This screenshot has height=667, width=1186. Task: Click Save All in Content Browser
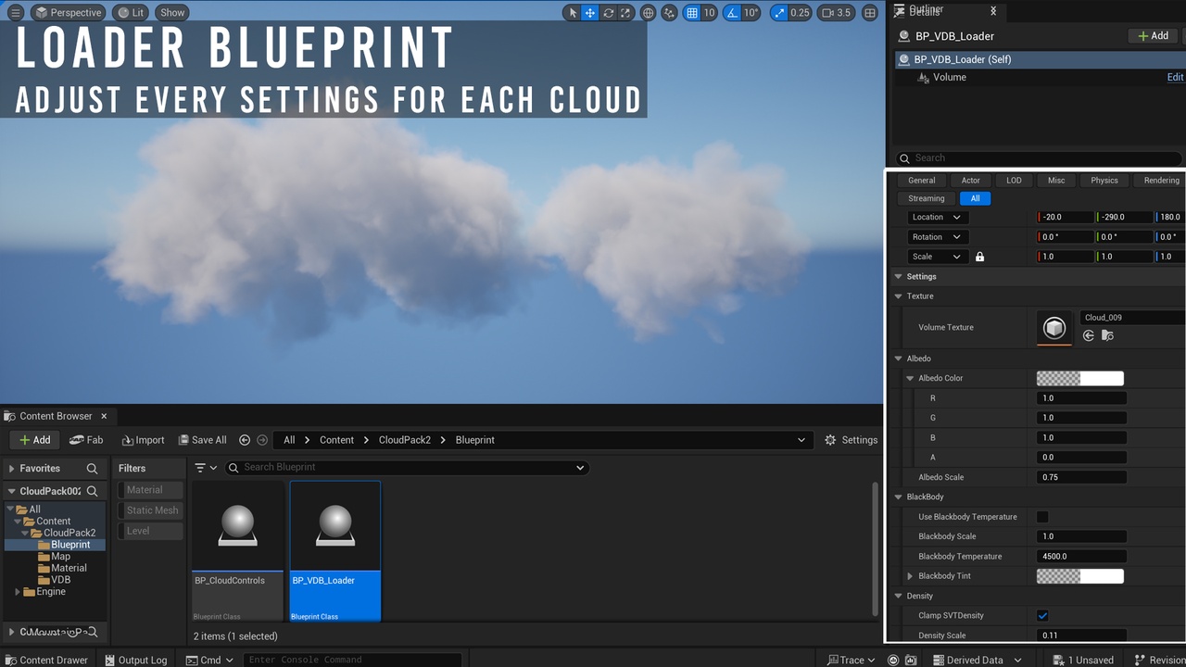[x=200, y=440]
